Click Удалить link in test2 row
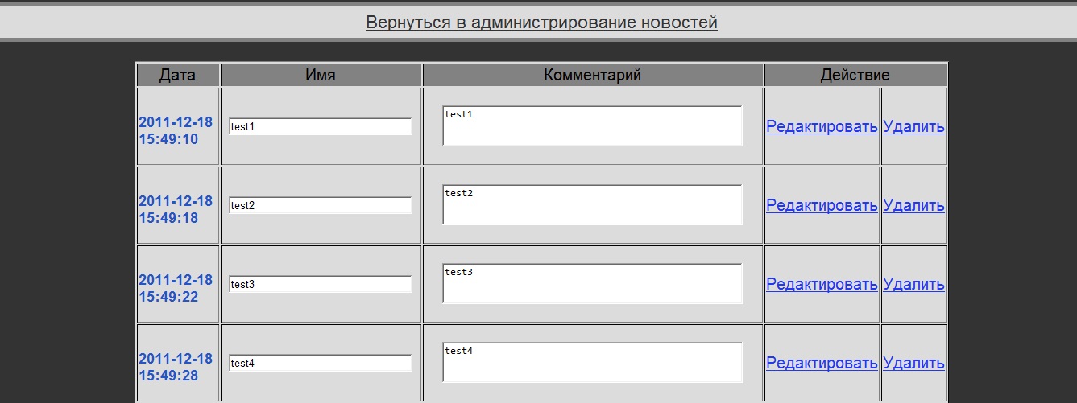 click(913, 205)
